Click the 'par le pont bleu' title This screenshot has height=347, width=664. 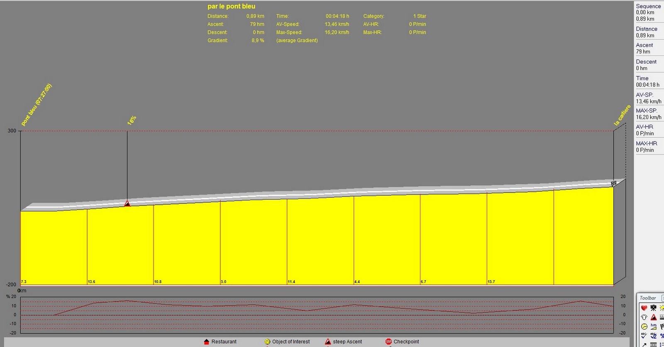tap(231, 6)
